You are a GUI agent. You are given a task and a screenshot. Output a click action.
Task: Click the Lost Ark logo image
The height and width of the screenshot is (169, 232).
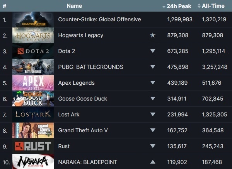click(x=33, y=114)
